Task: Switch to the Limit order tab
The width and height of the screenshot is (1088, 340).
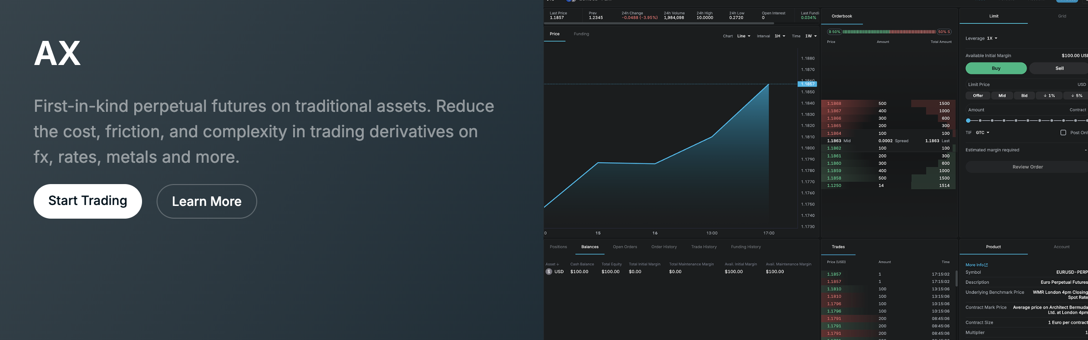Action: [x=994, y=16]
